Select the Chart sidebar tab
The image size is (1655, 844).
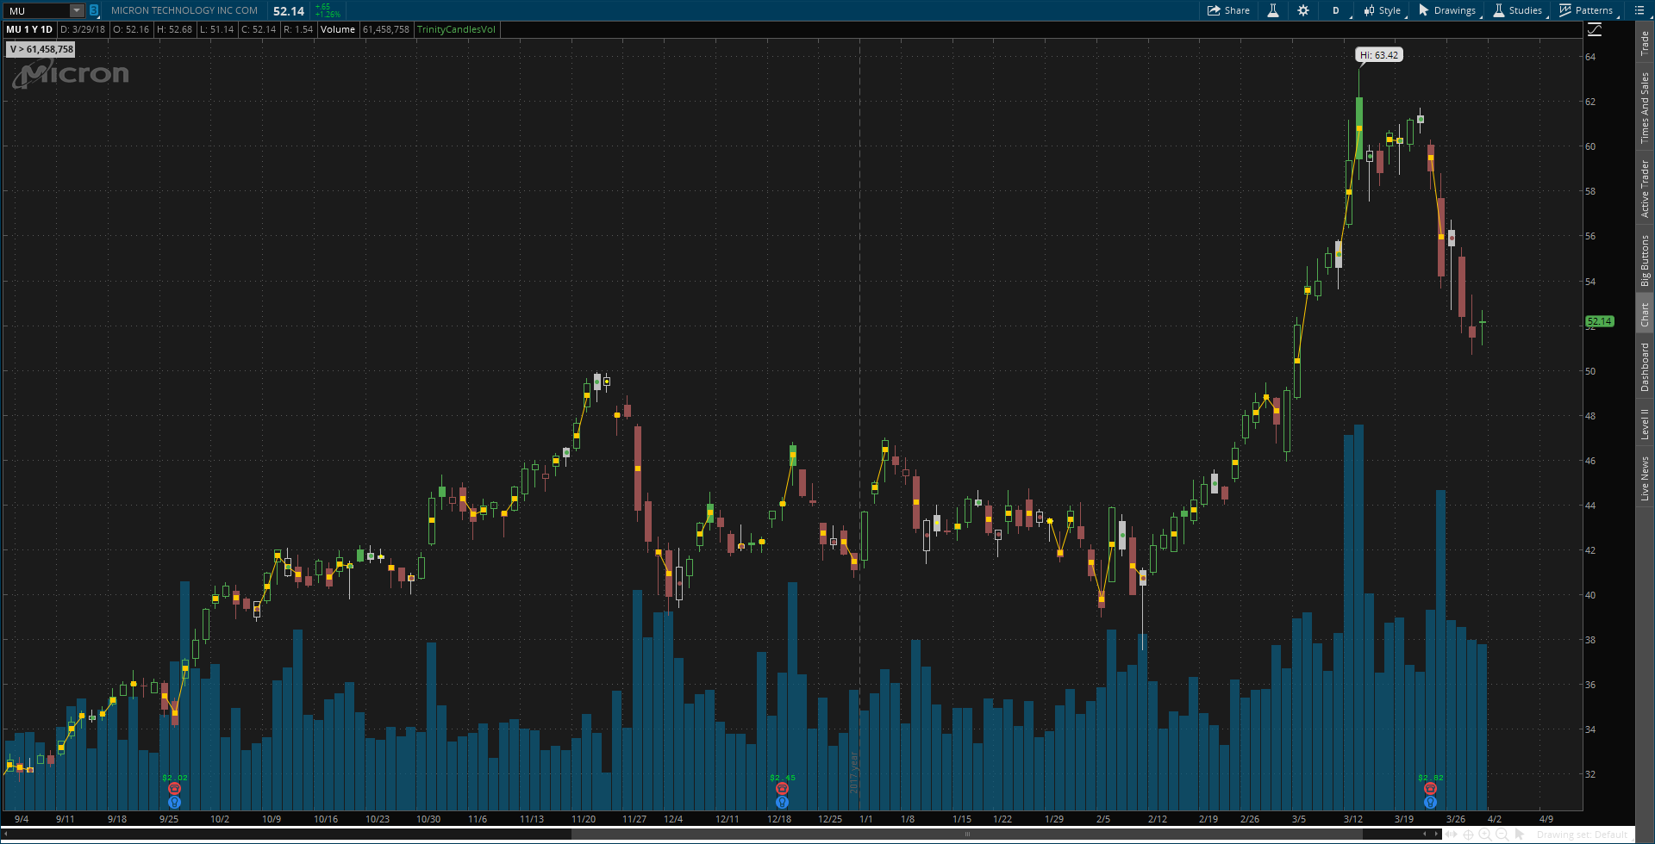point(1645,314)
